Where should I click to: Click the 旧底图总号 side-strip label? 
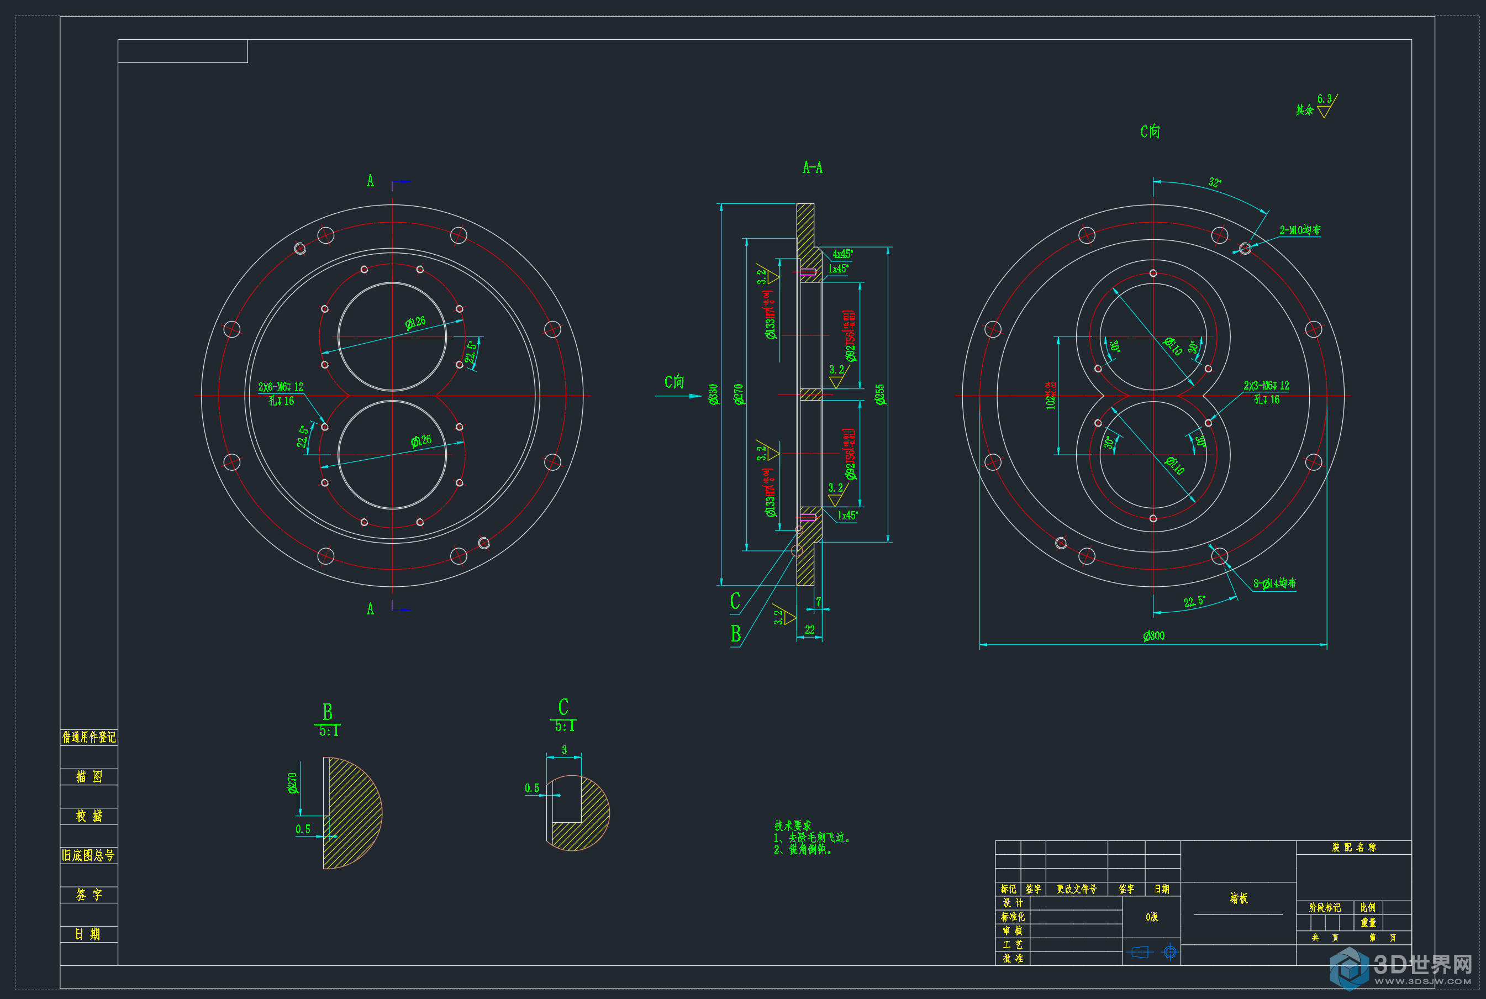[x=88, y=856]
